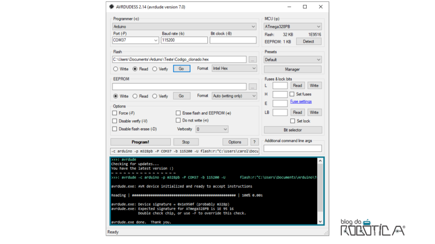The height and width of the screenshot is (244, 435).
Task: Open the Fuse settings link
Action: (301, 102)
